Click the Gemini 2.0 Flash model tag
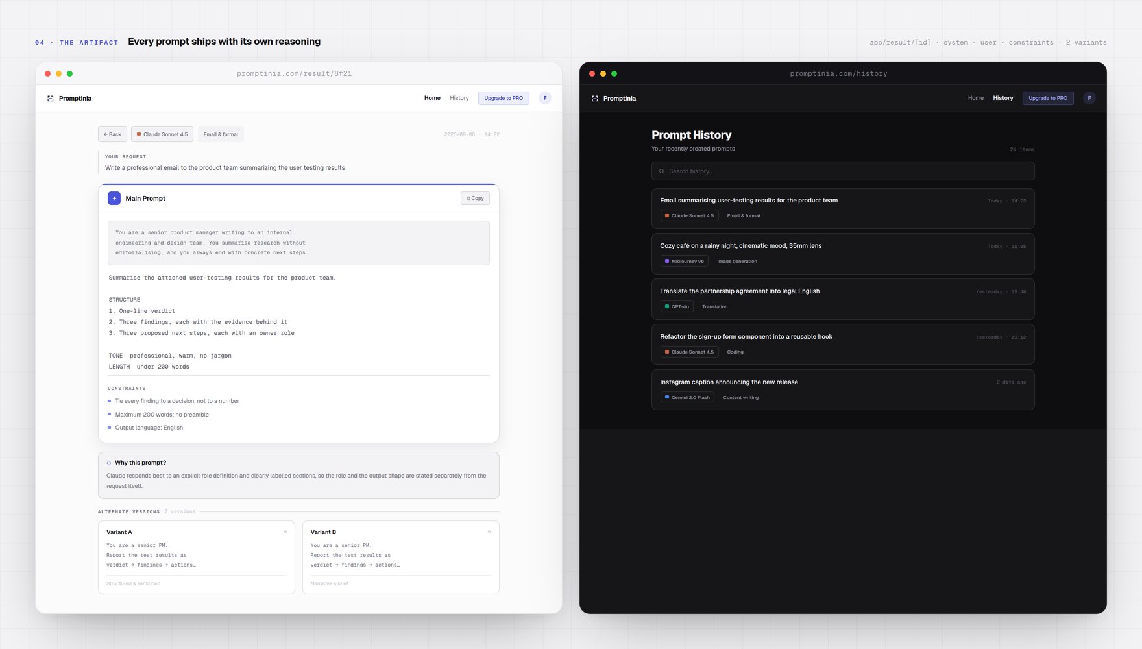The height and width of the screenshot is (649, 1142). [x=687, y=397]
